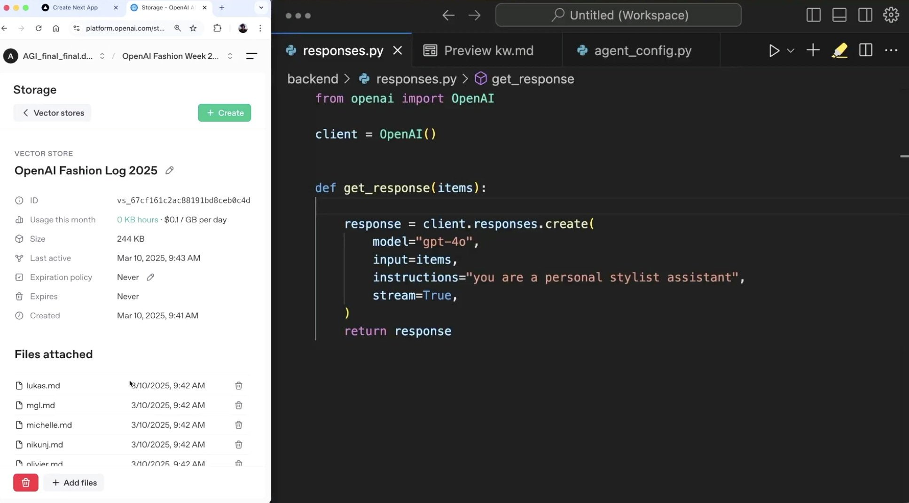Switch to the Create Next App tab
This screenshot has height=503, width=909.
[x=75, y=8]
